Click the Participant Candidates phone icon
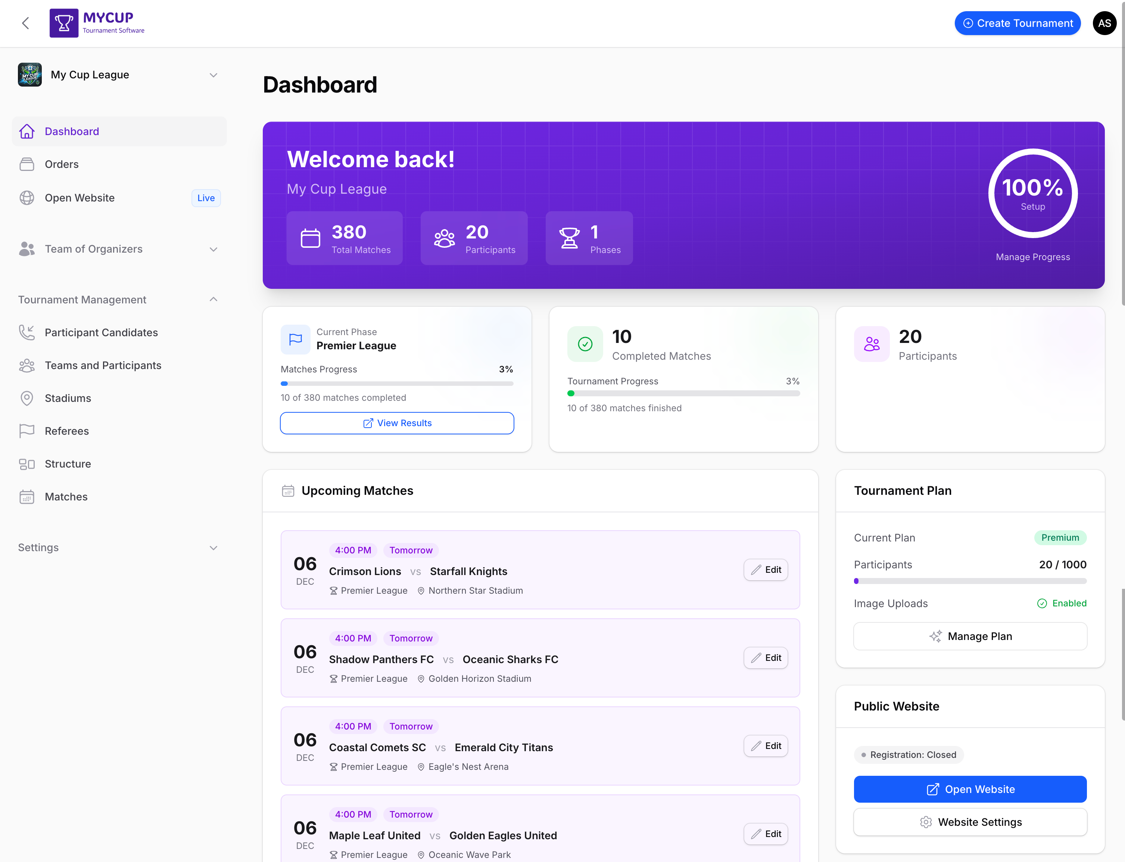Image resolution: width=1125 pixels, height=862 pixels. click(27, 332)
